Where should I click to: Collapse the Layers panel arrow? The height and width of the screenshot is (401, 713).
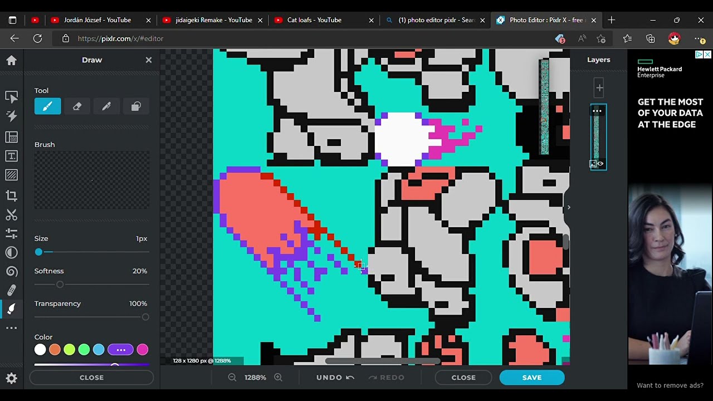[568, 207]
